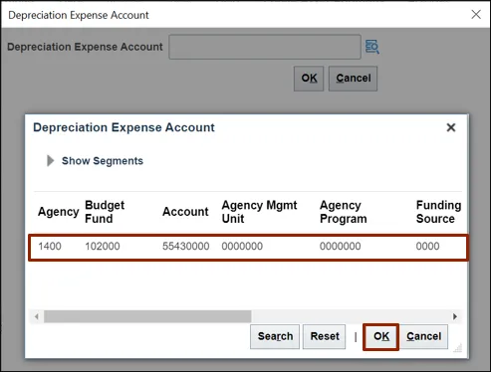
Task: Select the Funding Source 0000 cell
Action: pyautogui.click(x=427, y=246)
